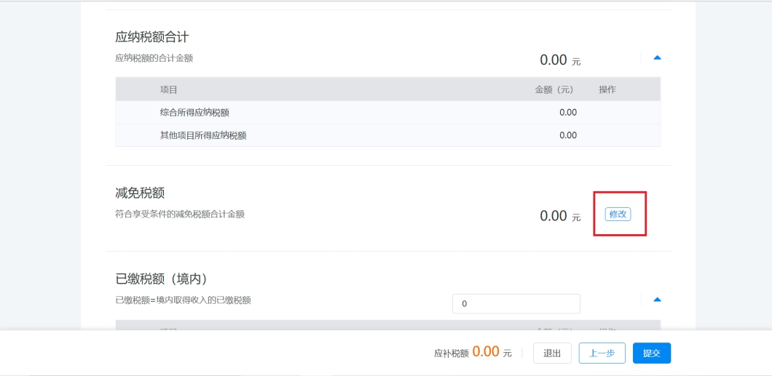The image size is (772, 376).
Task: Click the 符合享受条件的减免税额合计金额 description text
Action: coord(179,215)
